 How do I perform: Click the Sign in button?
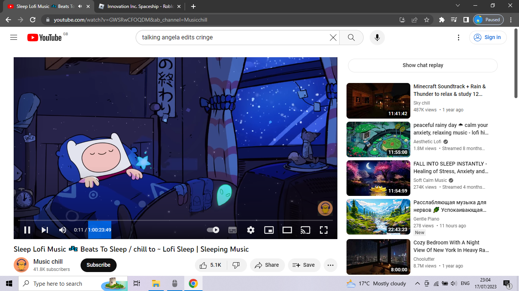pyautogui.click(x=488, y=37)
